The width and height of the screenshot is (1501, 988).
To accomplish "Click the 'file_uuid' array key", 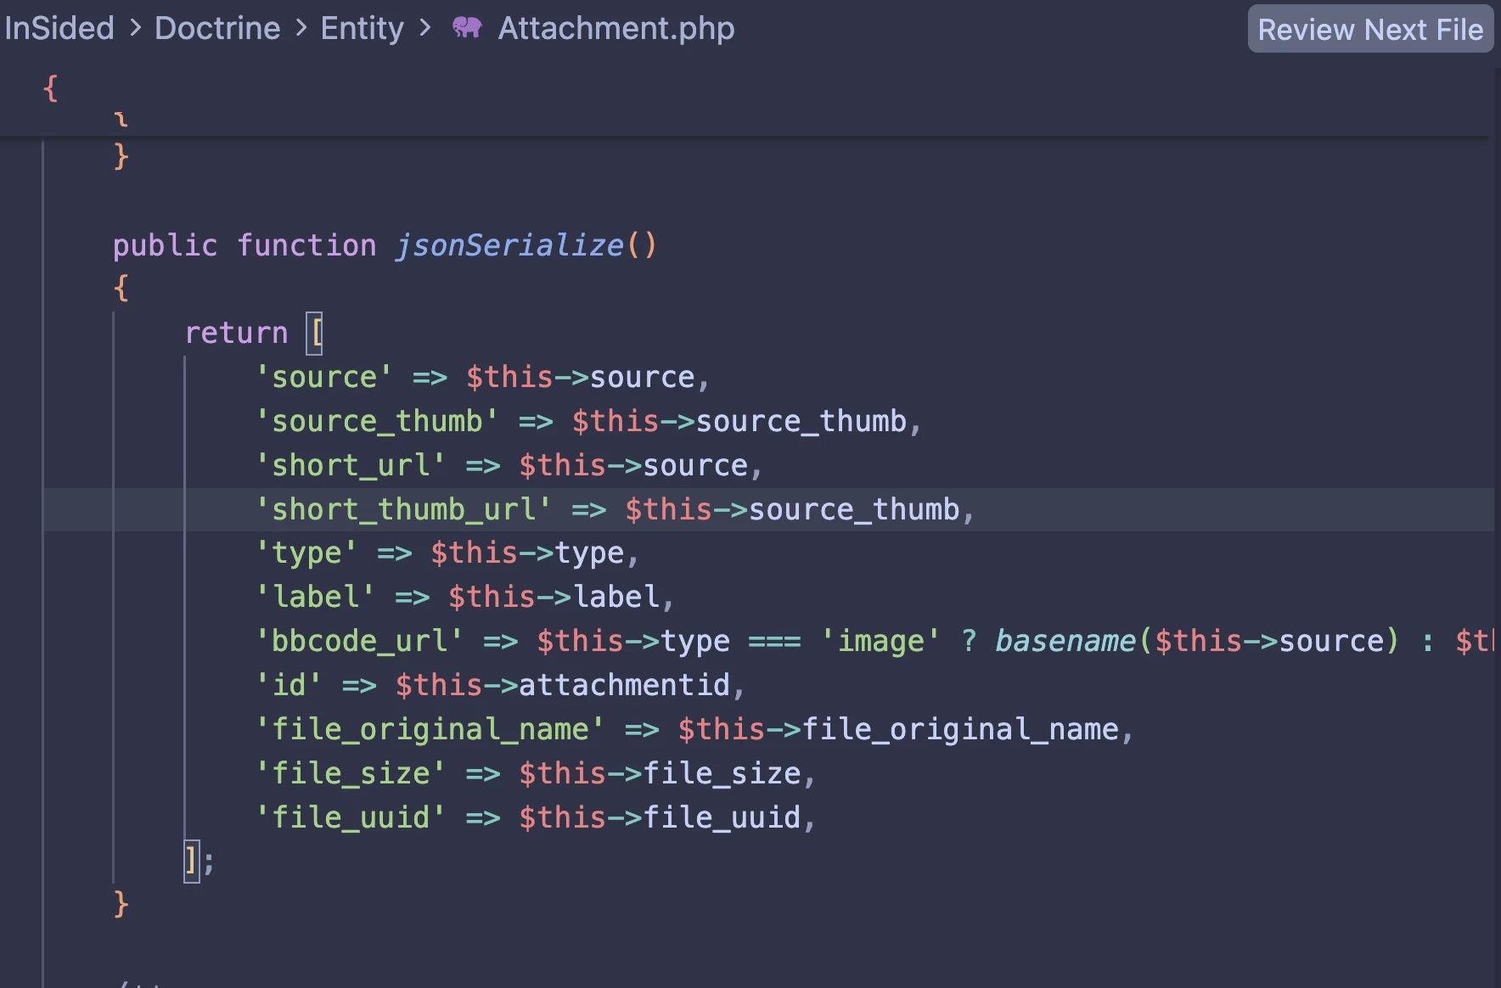I will (350, 817).
